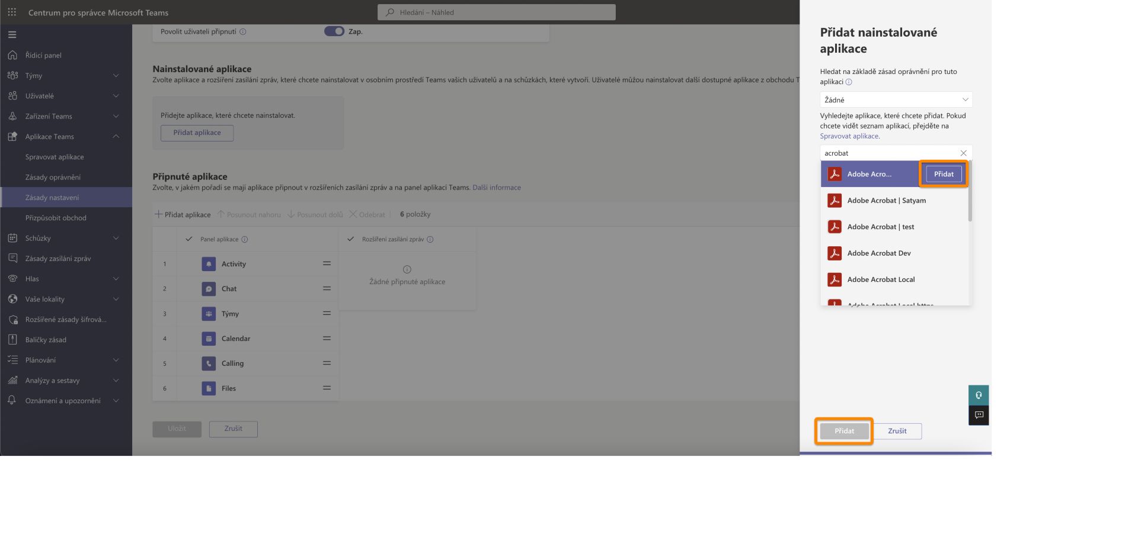Select Adobe Acrobat | test result
Viewport: 1138px width, 547px height.
894,227
